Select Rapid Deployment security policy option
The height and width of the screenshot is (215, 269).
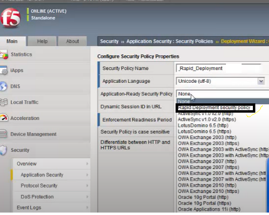(x=214, y=108)
